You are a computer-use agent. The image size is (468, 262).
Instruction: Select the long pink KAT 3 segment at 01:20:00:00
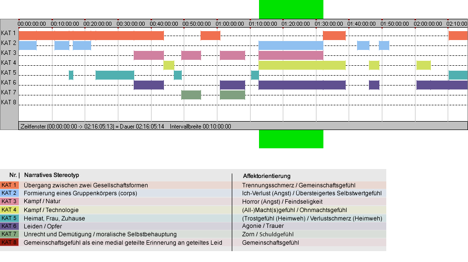tap(291, 55)
